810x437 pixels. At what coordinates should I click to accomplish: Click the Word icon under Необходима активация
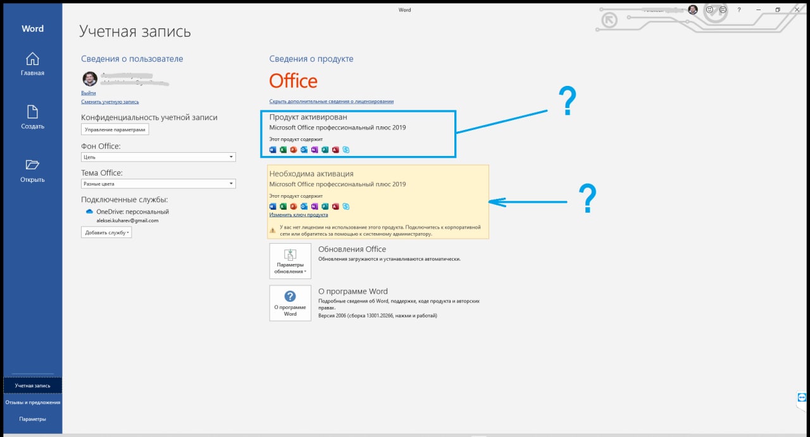273,207
